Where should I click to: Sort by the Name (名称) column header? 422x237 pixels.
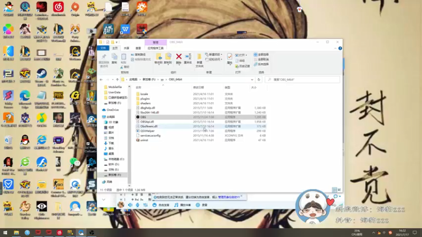pyautogui.click(x=139, y=87)
